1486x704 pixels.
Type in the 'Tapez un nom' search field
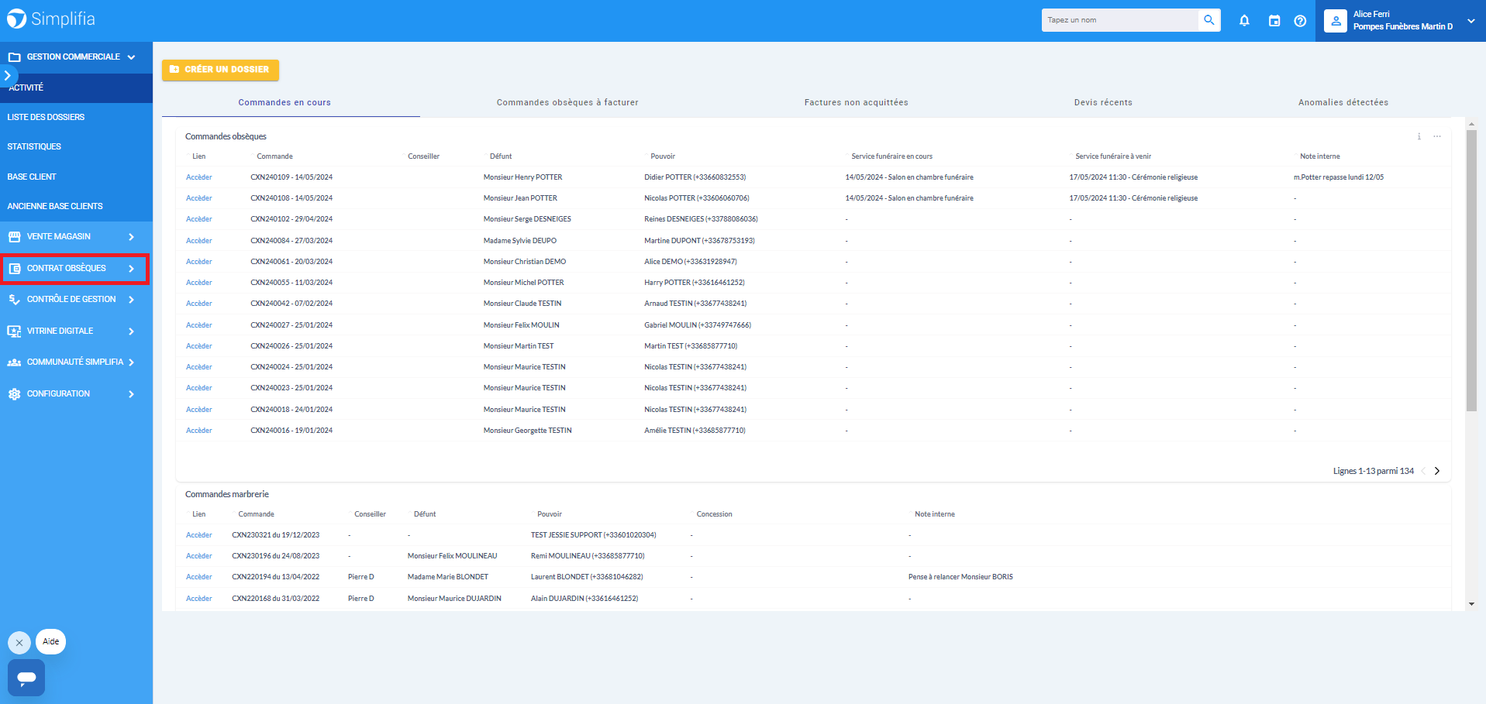pos(1119,20)
